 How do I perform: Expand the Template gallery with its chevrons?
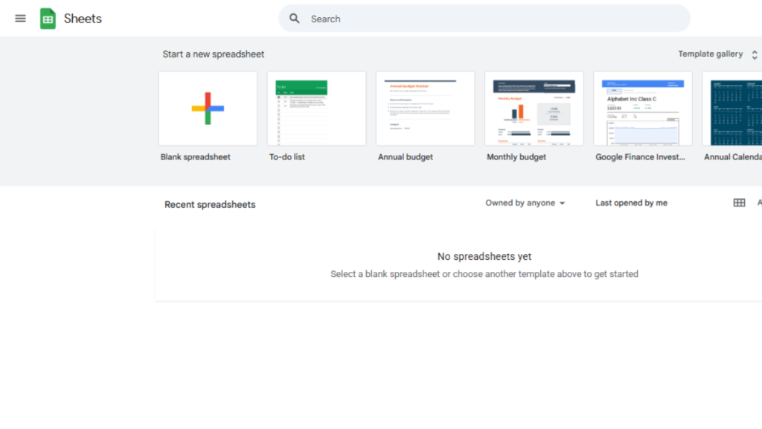pyautogui.click(x=754, y=54)
